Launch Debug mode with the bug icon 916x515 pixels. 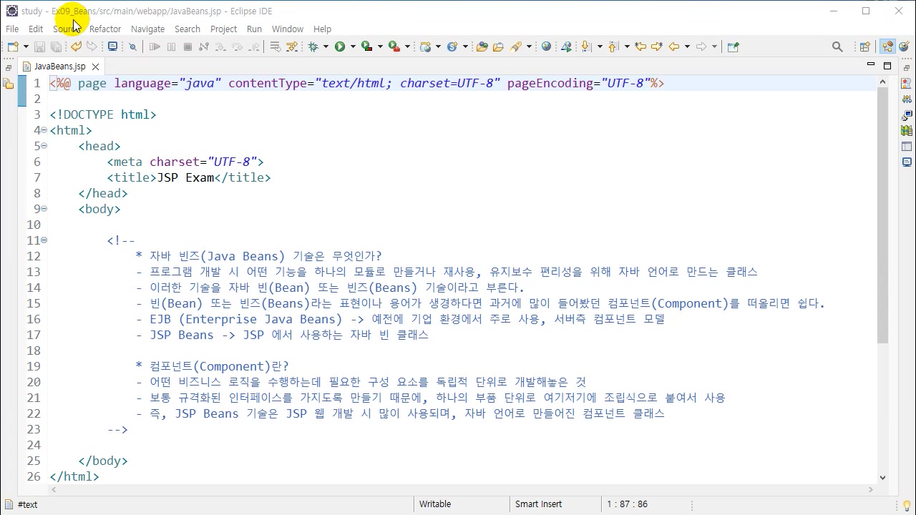313,46
